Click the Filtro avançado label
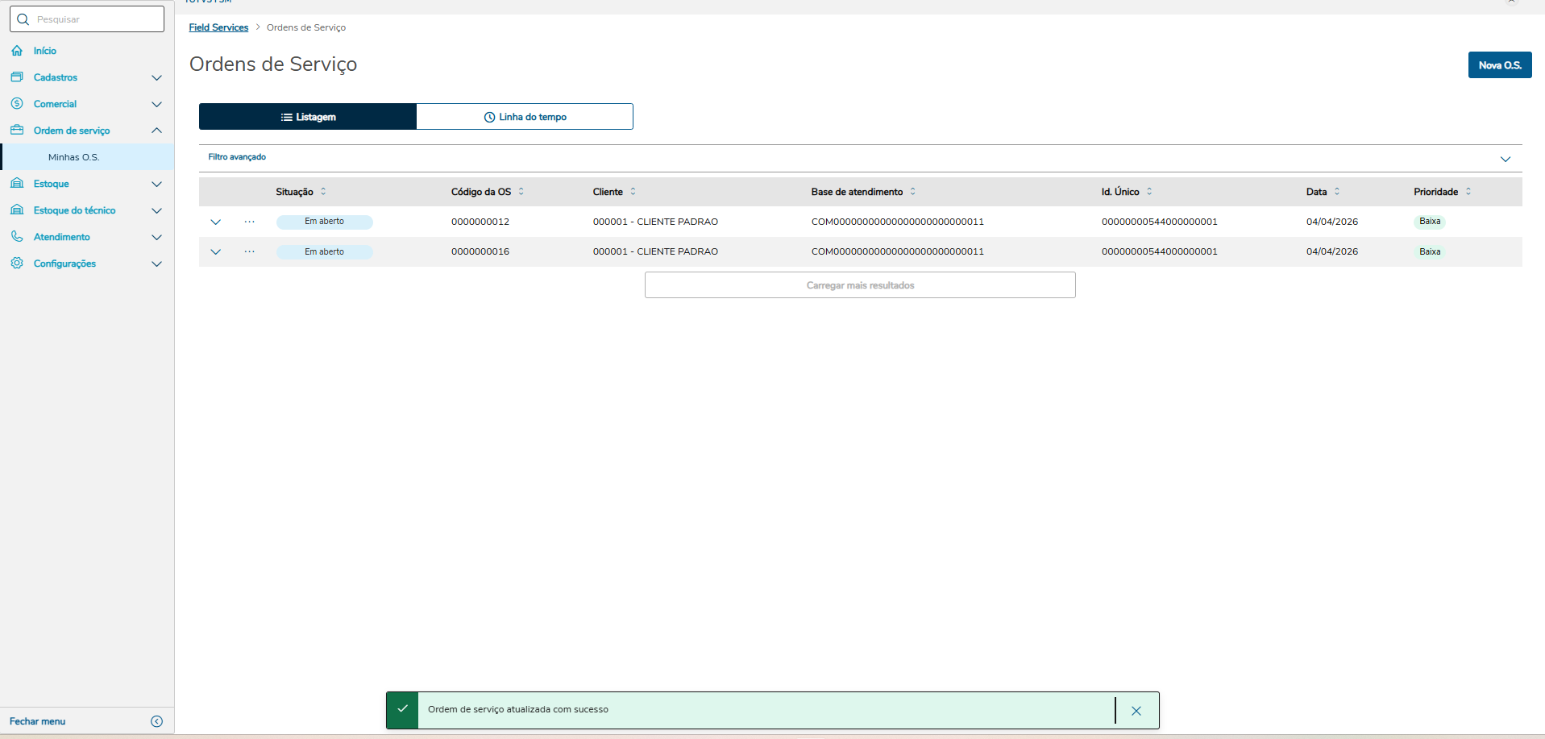 tap(237, 157)
